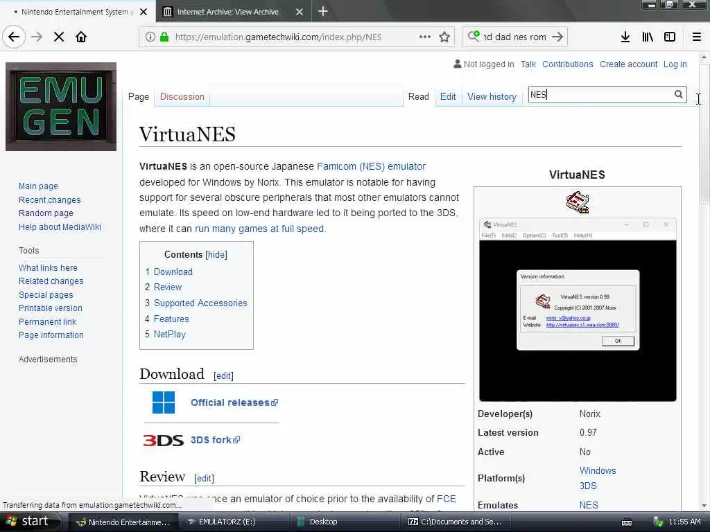Select the Nintendo Entertainment System browser tab
Screen dimensions: 710x532
coord(77,12)
